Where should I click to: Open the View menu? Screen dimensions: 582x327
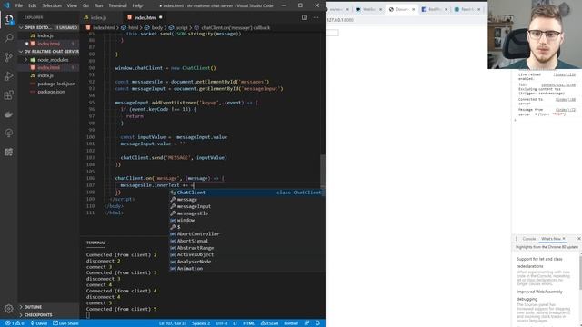[72, 5]
